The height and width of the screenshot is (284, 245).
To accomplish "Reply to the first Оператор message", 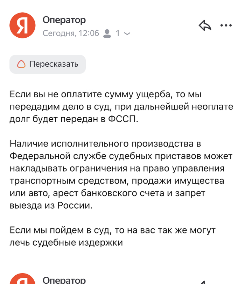I will [x=205, y=25].
